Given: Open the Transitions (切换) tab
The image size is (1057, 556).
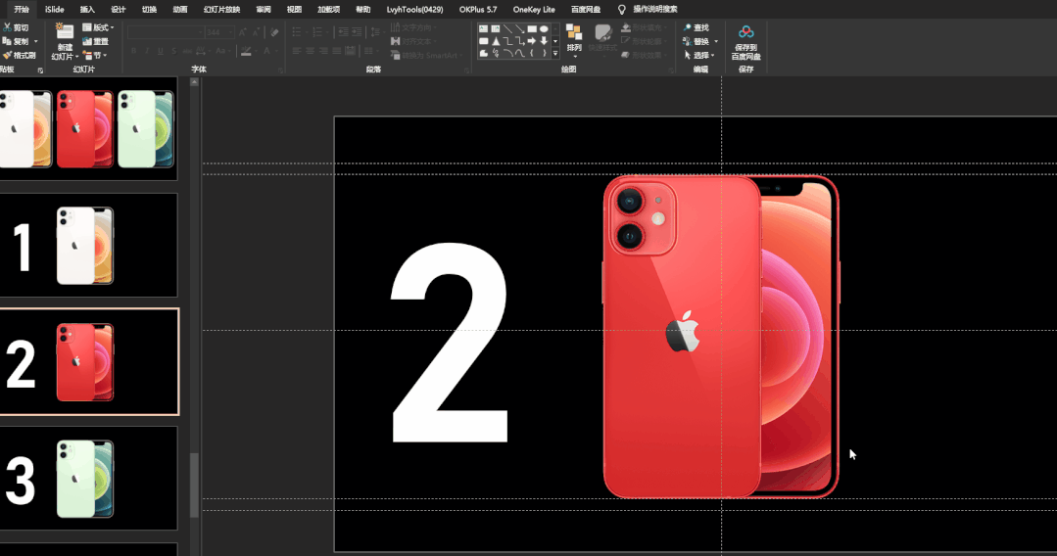Looking at the screenshot, I should (x=150, y=10).
